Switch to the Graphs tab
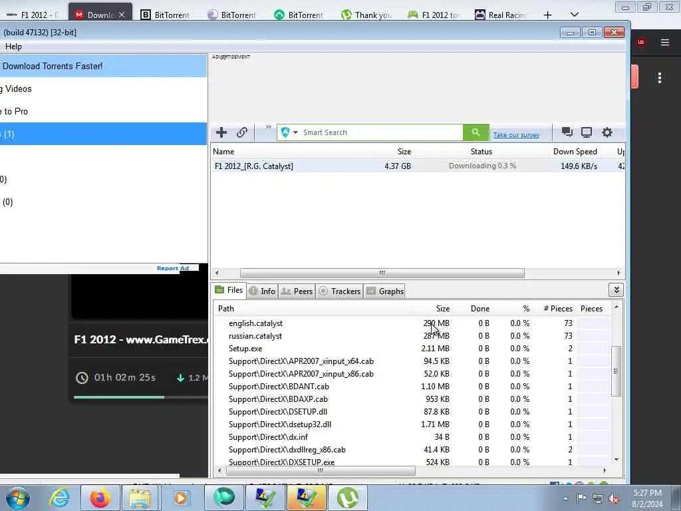The image size is (681, 511). pos(385,291)
